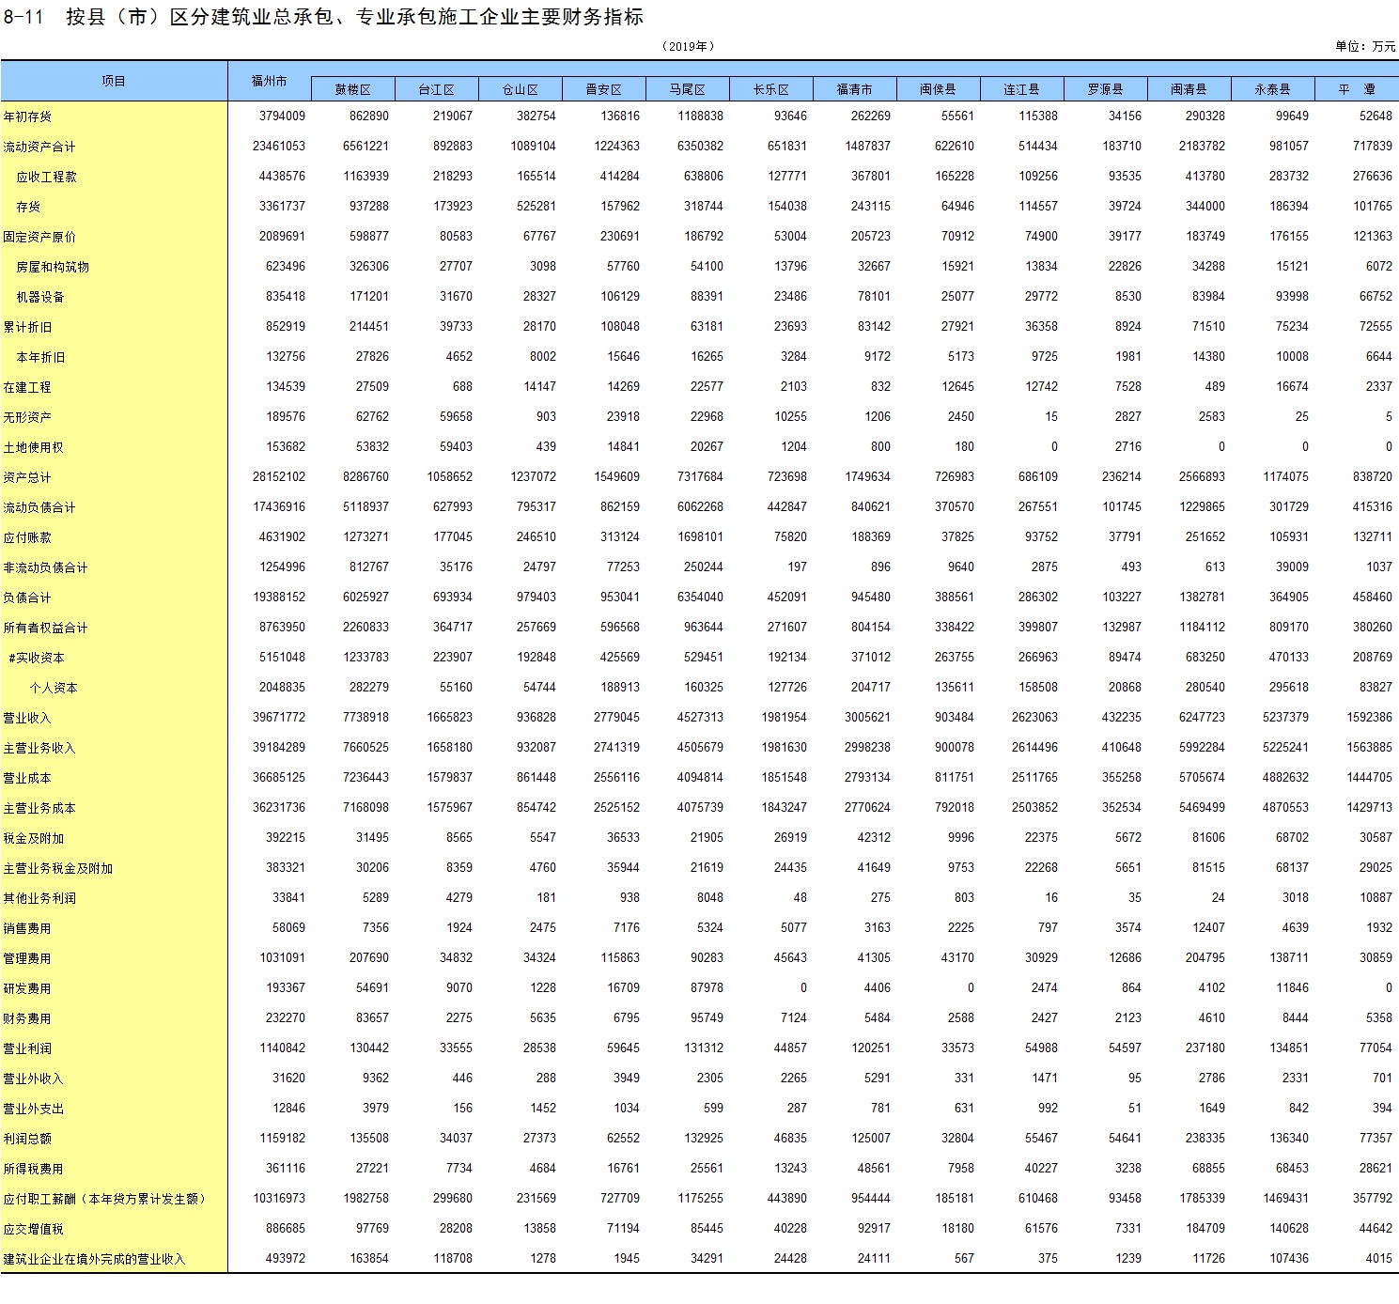This screenshot has height=1304, width=1399.
Task: Click the 项目 header cell
Action: click(x=114, y=82)
